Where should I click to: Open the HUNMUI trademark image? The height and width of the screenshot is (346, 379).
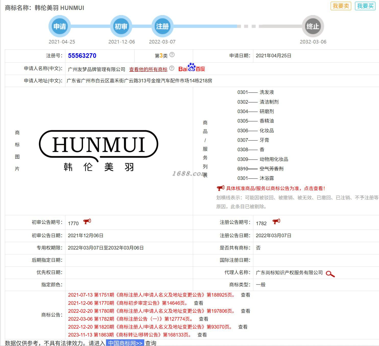(99, 150)
